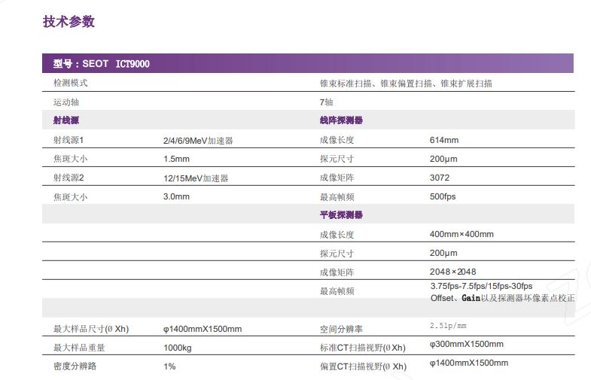591x380 pixels.
Task: Click the 型号:SEOT ICT9000 header bar
Action: pos(308,63)
